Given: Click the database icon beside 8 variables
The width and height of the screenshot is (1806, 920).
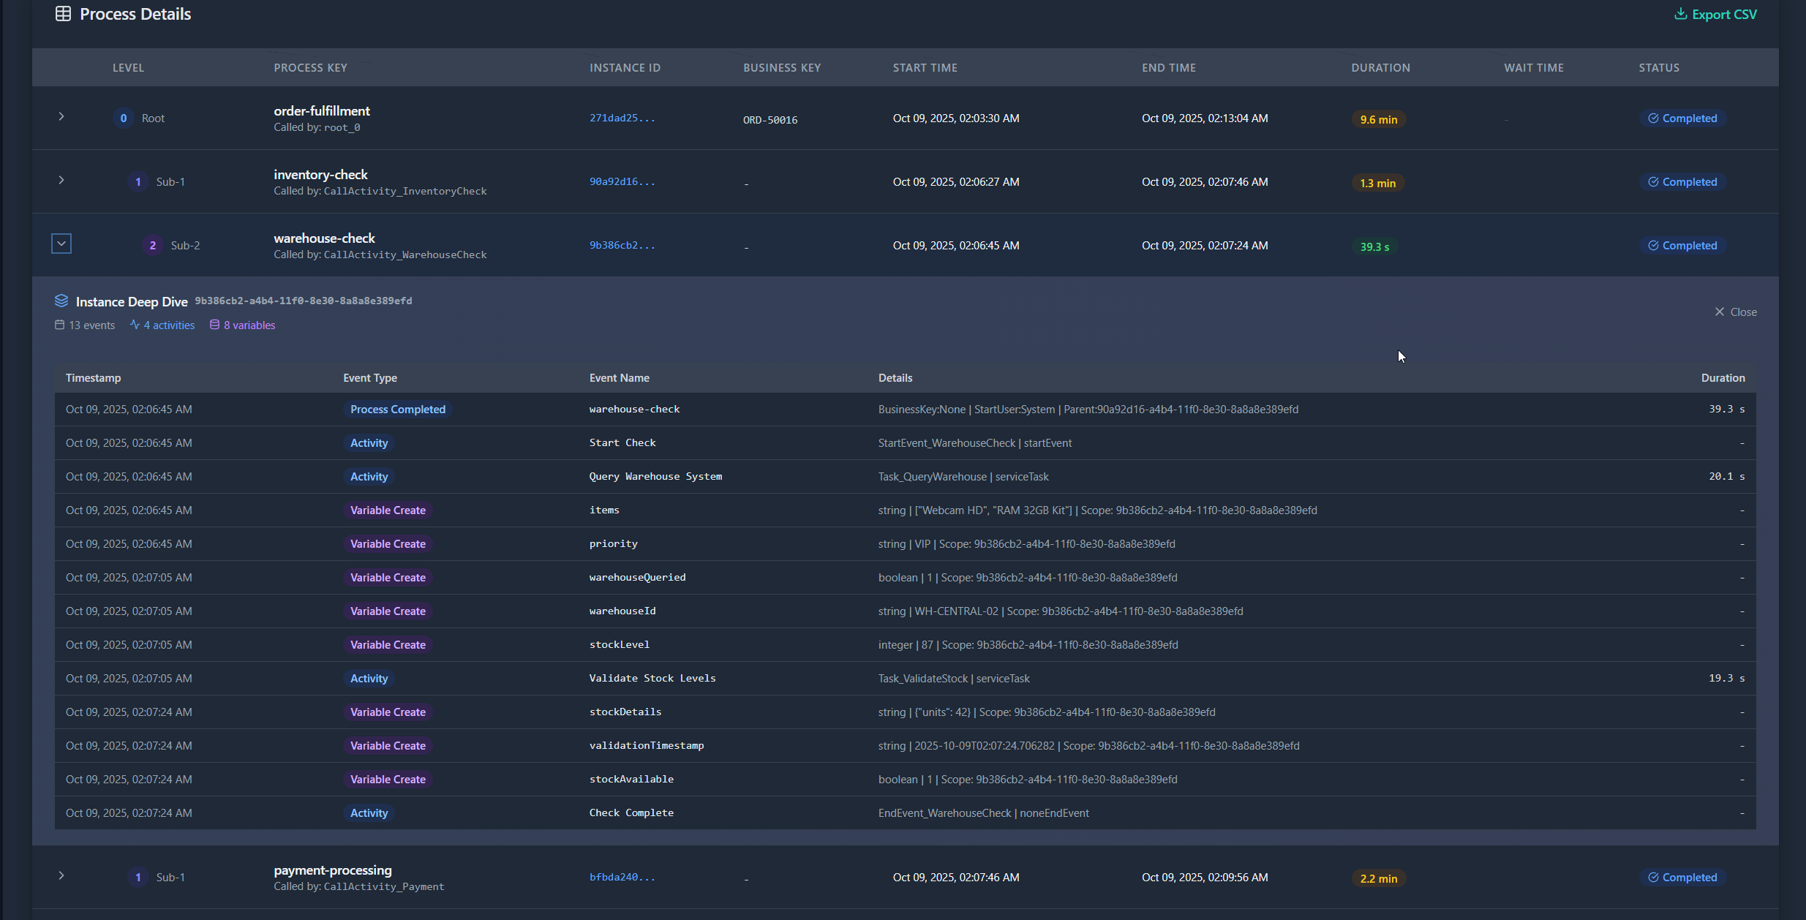Looking at the screenshot, I should 214,325.
